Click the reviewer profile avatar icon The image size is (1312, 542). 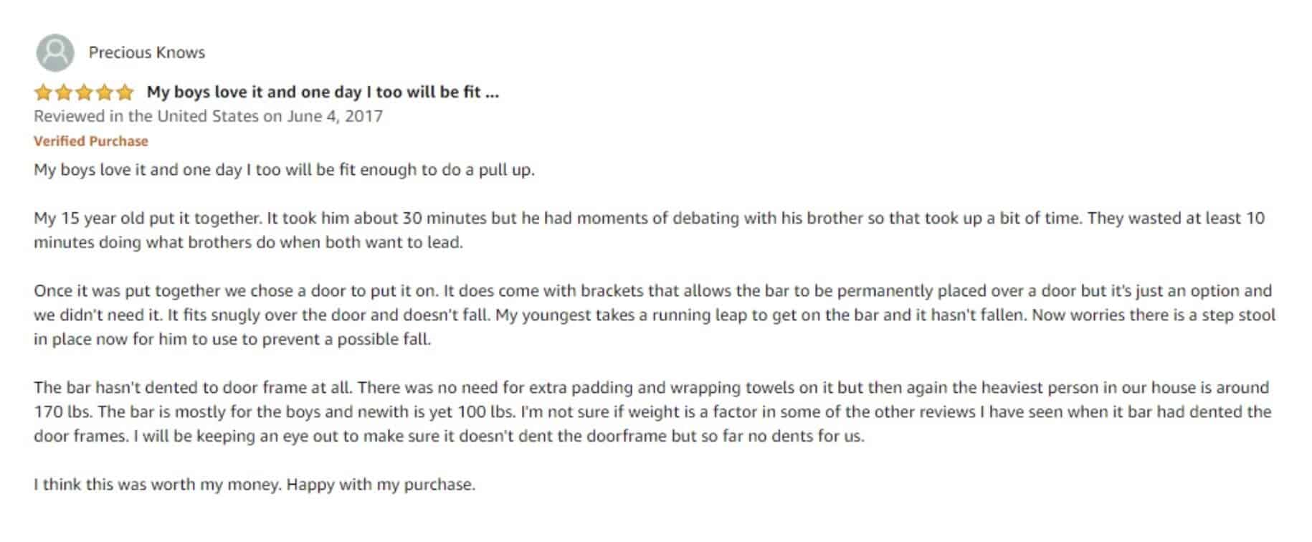tap(55, 52)
